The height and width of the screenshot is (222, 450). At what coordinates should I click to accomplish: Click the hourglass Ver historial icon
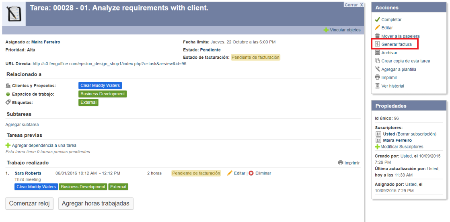tap(377, 86)
